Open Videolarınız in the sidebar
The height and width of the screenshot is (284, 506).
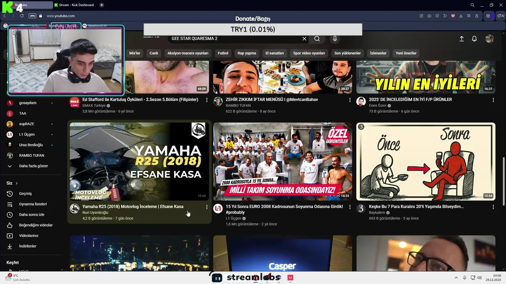tap(28, 235)
